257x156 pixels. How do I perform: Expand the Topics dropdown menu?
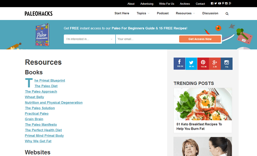143,13
